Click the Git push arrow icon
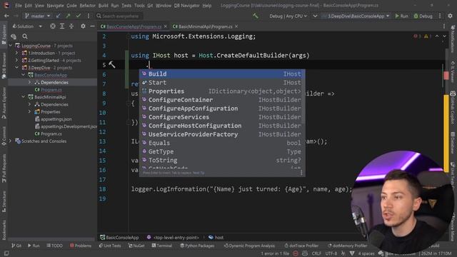Viewport: 457px width, 257px height. [x=69, y=16]
